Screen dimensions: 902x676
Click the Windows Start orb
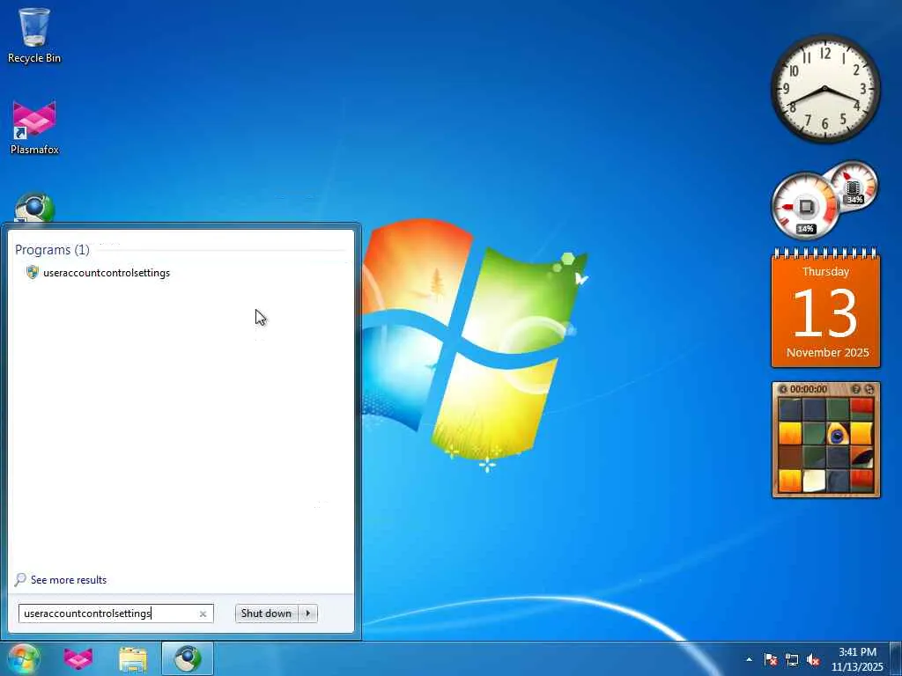[24, 658]
